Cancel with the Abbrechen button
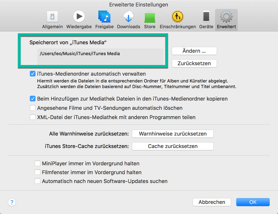The width and height of the screenshot is (278, 214). pyautogui.click(x=212, y=202)
